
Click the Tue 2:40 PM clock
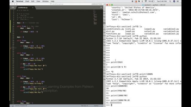(162, 1)
